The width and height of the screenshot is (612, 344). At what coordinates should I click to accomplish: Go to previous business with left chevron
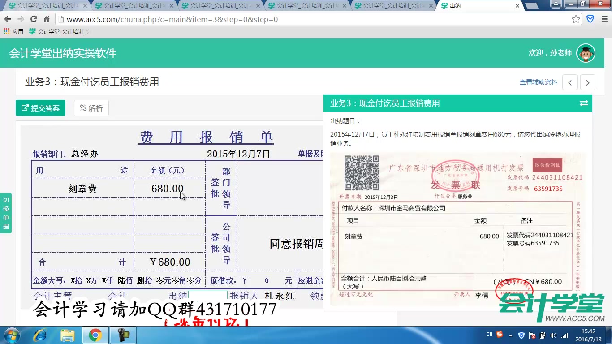(570, 82)
